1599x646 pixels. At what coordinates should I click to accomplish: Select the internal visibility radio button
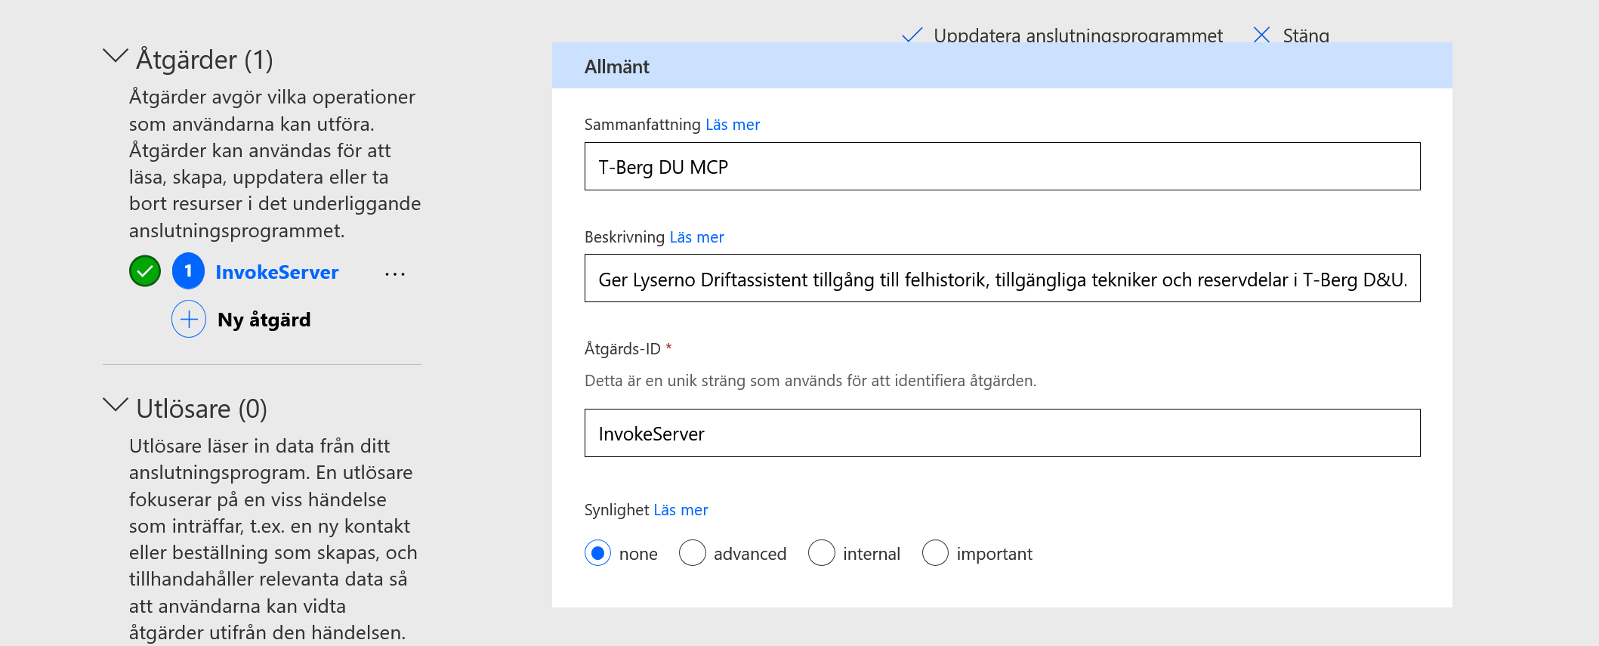pyautogui.click(x=821, y=553)
